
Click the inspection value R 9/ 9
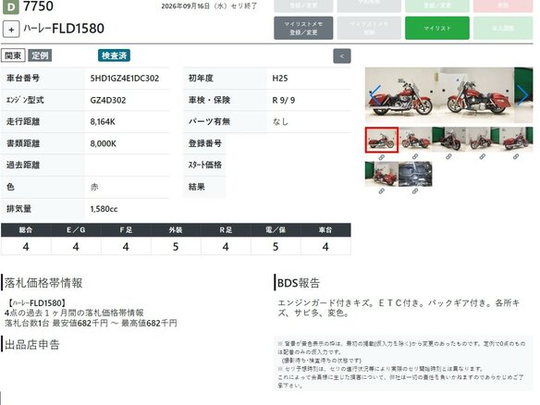(284, 101)
